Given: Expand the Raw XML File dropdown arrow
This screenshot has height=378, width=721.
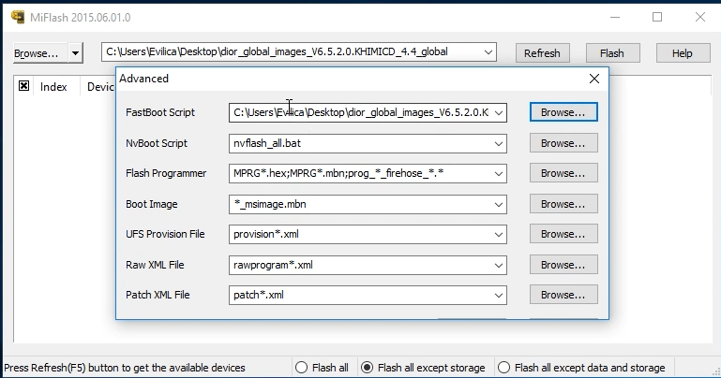Looking at the screenshot, I should pyautogui.click(x=499, y=265).
